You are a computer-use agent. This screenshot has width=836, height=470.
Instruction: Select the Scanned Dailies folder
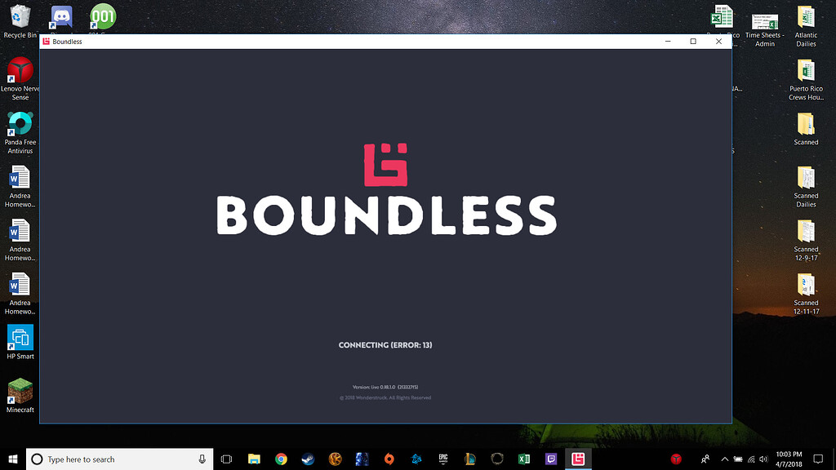click(806, 187)
